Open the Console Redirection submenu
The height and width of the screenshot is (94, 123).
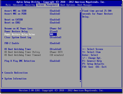[16, 73]
